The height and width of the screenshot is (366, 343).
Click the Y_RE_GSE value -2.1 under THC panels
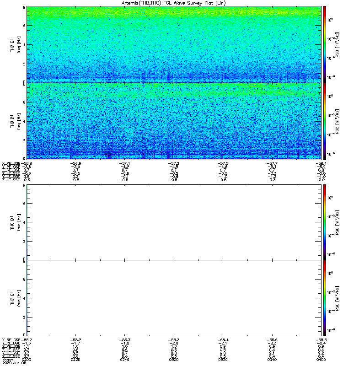(x=223, y=344)
